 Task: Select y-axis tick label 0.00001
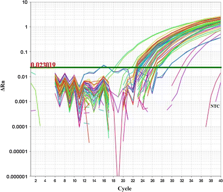point(18,151)
